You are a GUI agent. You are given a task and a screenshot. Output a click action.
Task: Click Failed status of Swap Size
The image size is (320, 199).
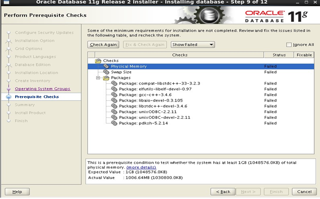(x=270, y=72)
